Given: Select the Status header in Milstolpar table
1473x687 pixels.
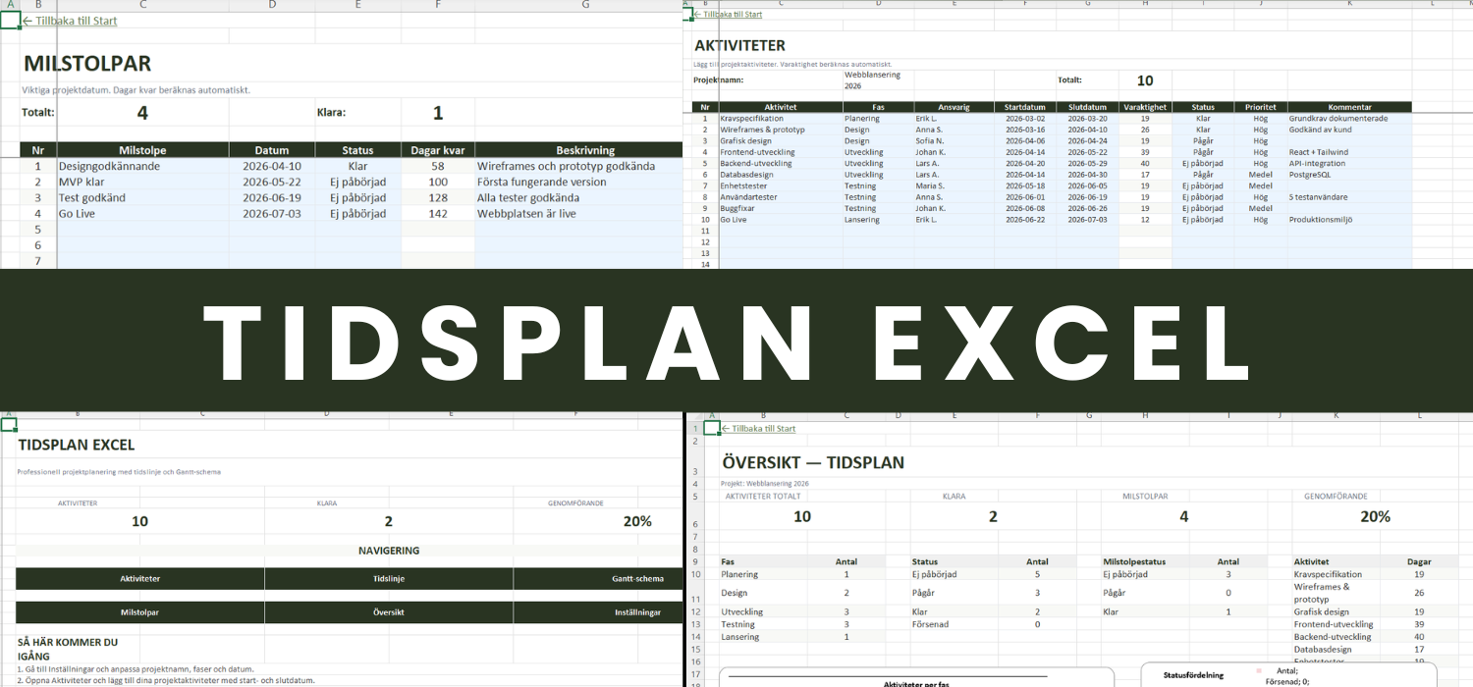Looking at the screenshot, I should (x=357, y=150).
